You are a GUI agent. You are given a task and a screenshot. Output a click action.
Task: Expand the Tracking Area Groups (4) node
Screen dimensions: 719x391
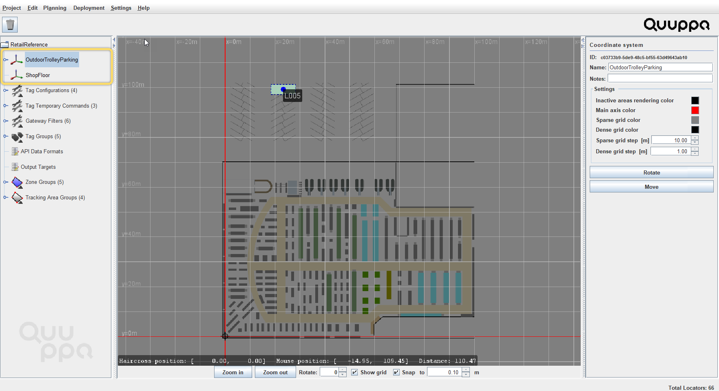6,198
